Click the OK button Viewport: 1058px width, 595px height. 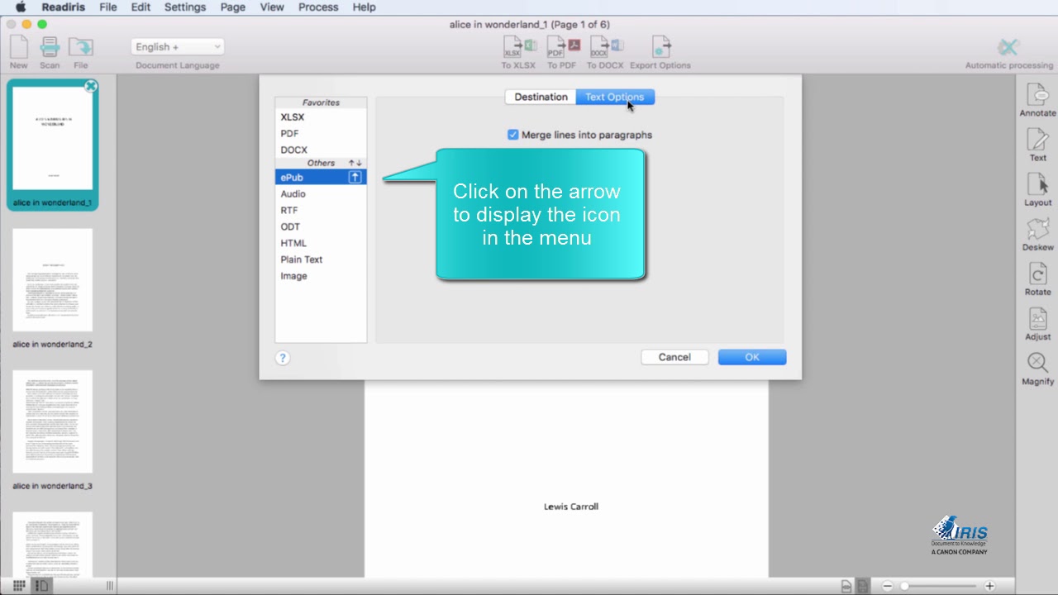[752, 357]
